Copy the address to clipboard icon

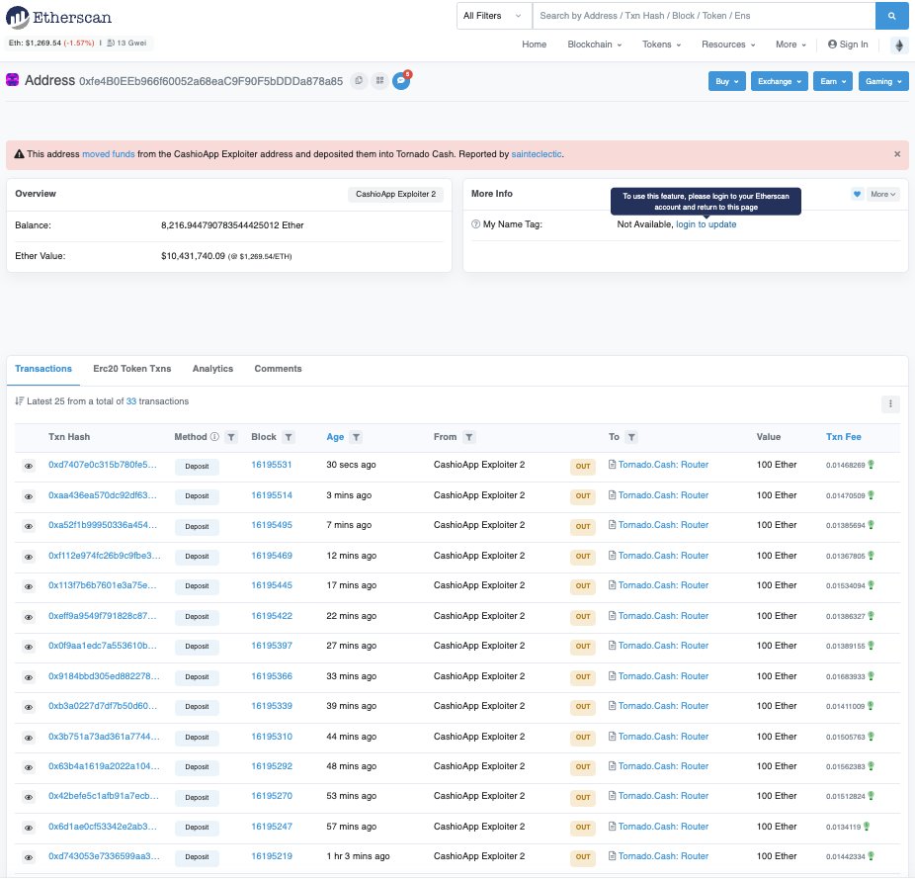[x=359, y=81]
